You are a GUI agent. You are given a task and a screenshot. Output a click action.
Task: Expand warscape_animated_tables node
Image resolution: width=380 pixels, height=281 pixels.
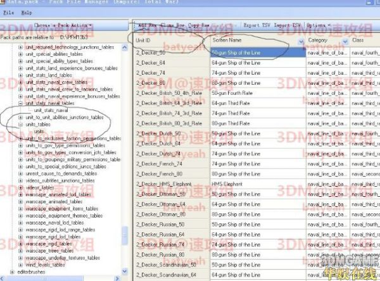tap(20, 201)
